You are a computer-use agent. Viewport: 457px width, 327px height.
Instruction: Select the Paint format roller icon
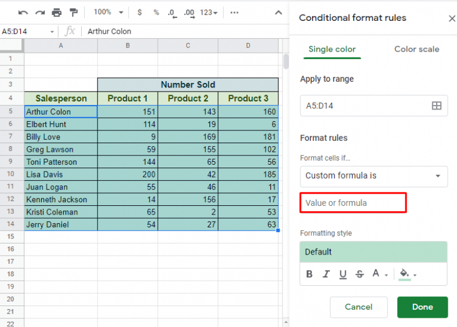[74, 12]
